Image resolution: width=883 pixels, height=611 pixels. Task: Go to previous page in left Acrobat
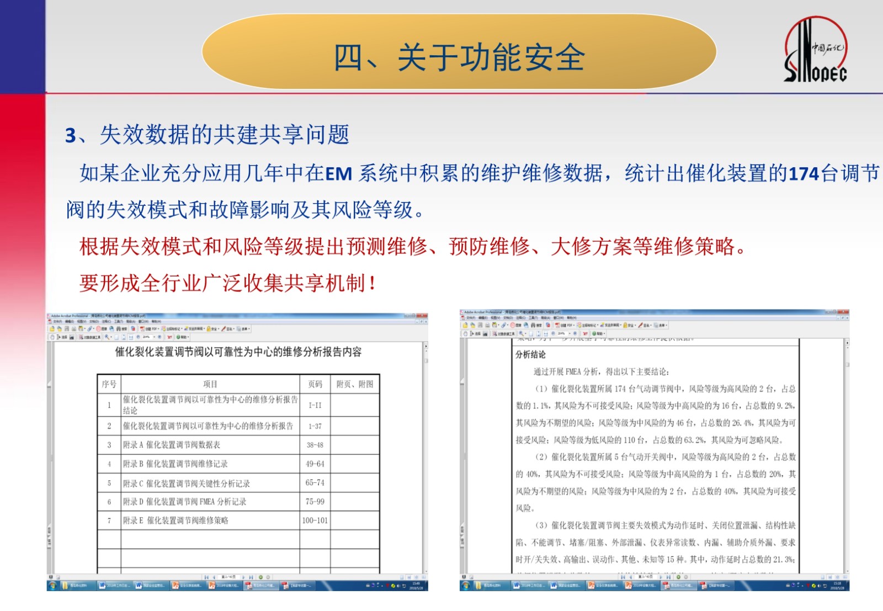pos(214,577)
